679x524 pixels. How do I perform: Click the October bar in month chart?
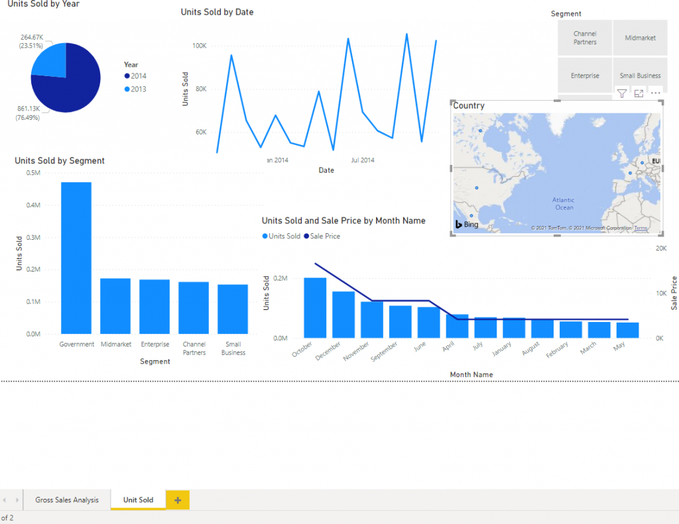pos(315,308)
